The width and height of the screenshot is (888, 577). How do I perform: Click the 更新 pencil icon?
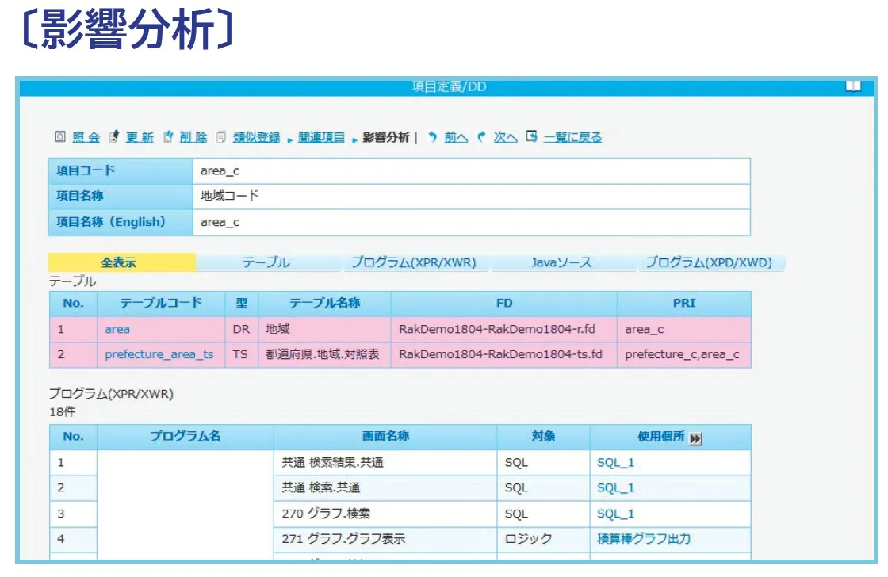pyautogui.click(x=114, y=137)
